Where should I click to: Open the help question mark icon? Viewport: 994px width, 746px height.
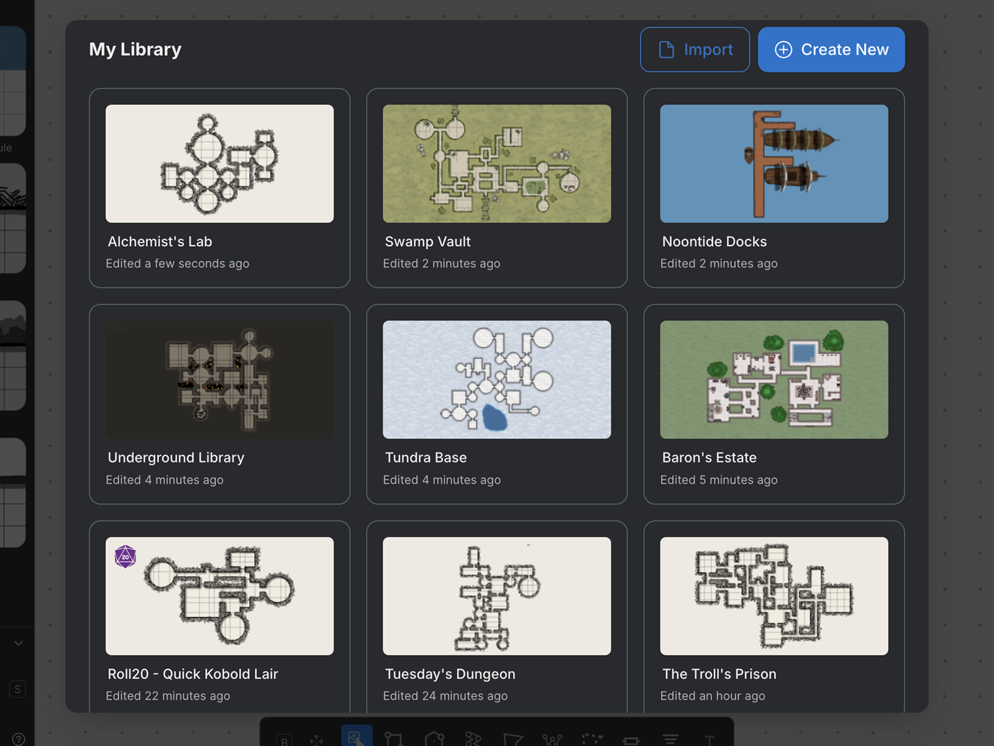[18, 739]
